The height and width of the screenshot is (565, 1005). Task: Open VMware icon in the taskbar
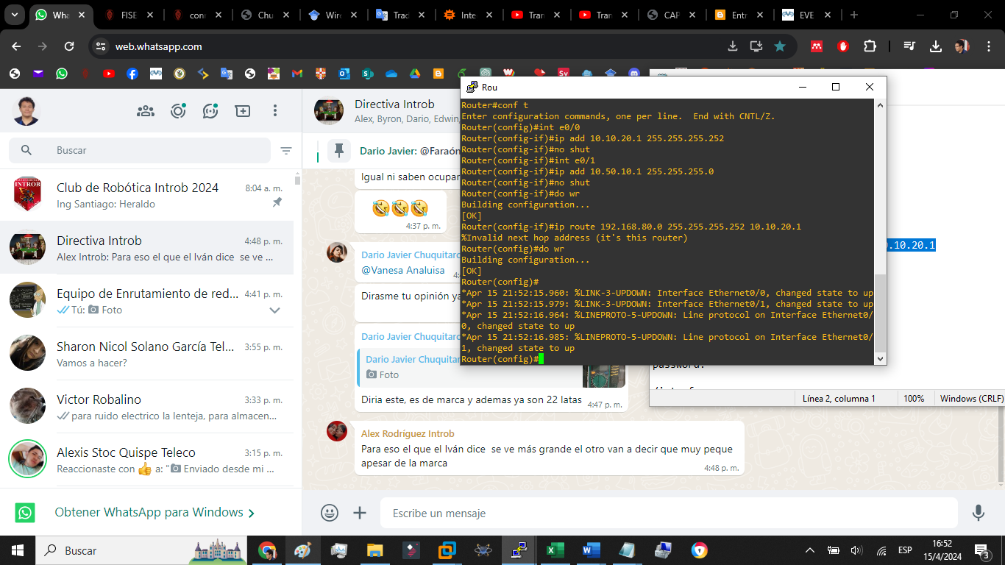click(447, 550)
